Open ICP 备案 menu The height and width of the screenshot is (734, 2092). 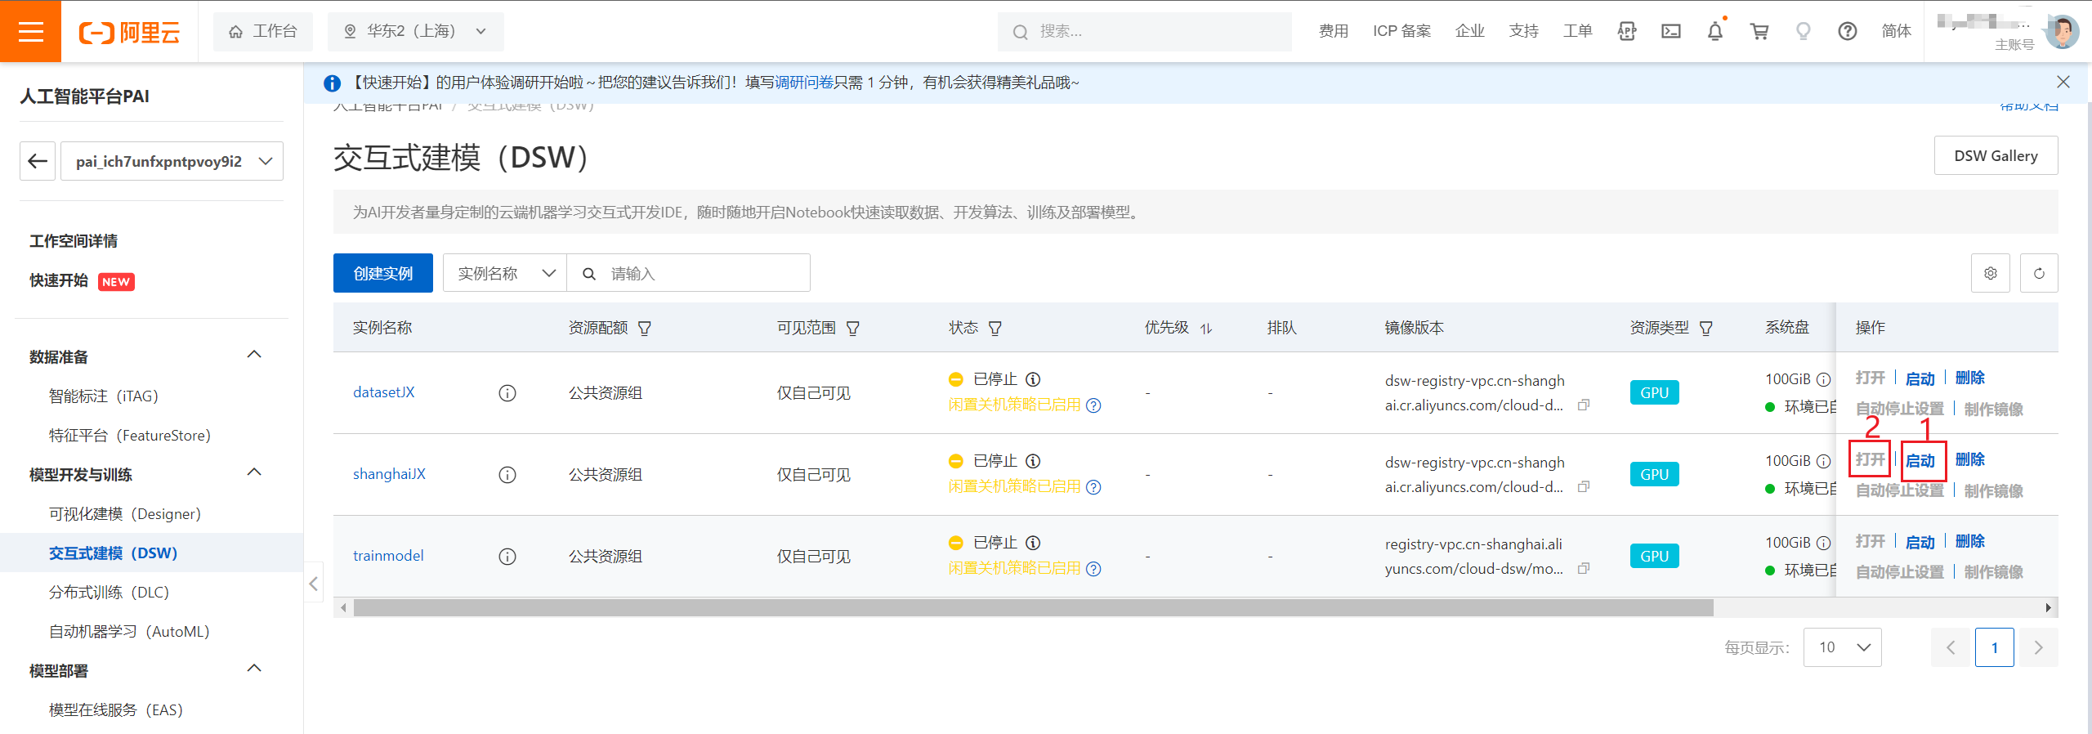[1401, 31]
